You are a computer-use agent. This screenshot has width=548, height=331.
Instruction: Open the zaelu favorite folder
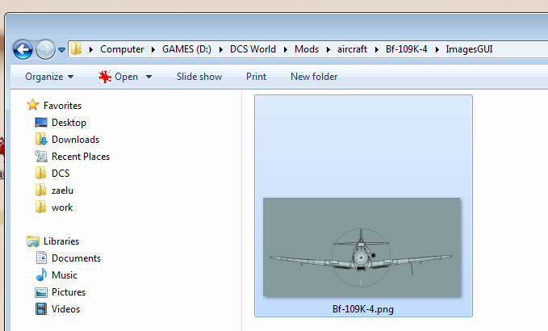(63, 191)
